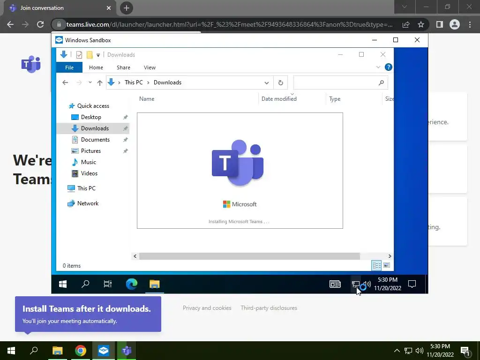
Task: Show hidden icons in host system tray
Action: [x=397, y=351]
